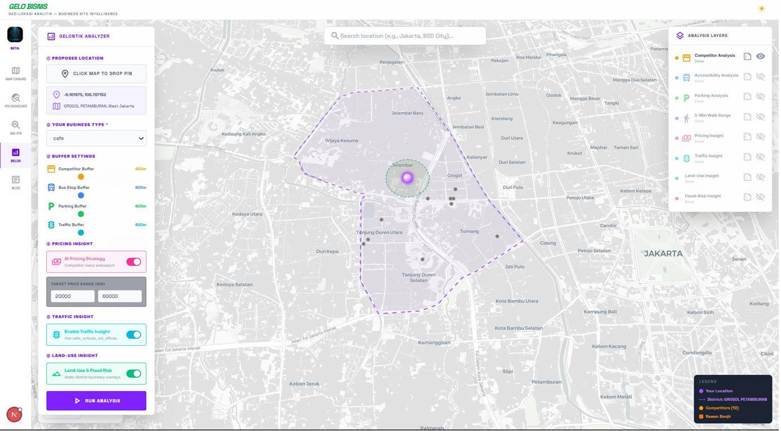The height and width of the screenshot is (431, 781).
Task: Click the GELO BISNIS logo title
Action: tap(28, 7)
